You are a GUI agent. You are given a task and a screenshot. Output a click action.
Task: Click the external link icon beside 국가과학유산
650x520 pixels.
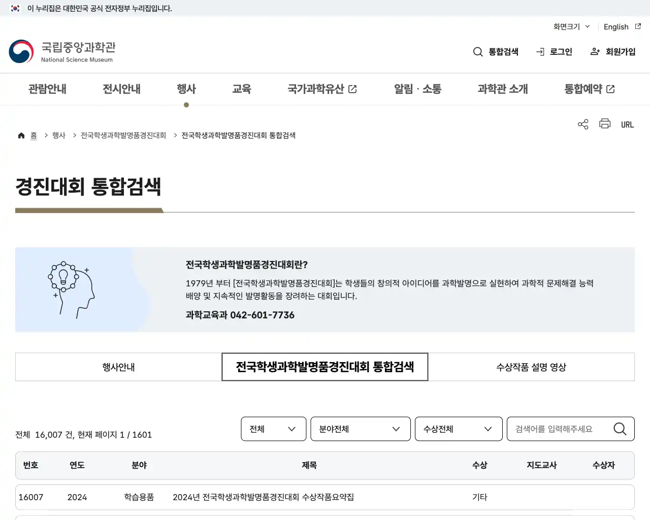coord(353,88)
